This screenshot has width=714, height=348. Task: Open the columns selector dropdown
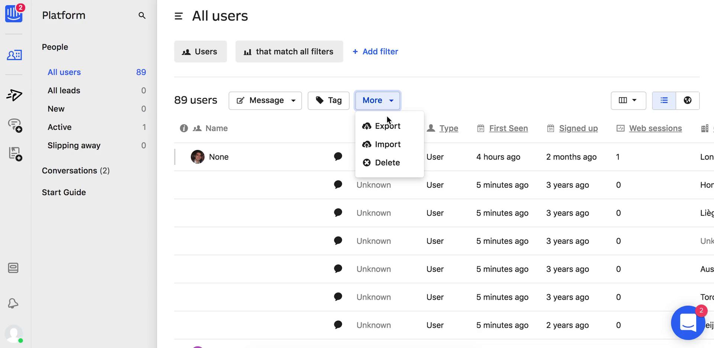(x=628, y=100)
